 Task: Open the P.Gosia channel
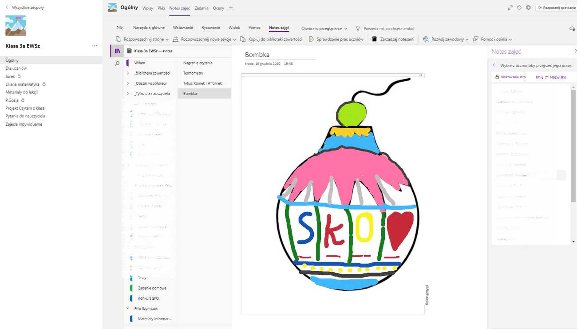[12, 100]
